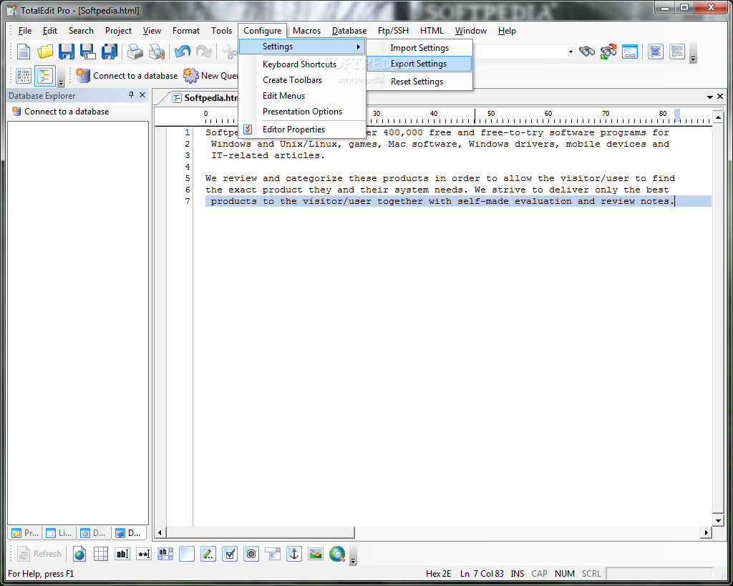Switch to the Pr... bottom panel tab
733x586 pixels.
[25, 533]
